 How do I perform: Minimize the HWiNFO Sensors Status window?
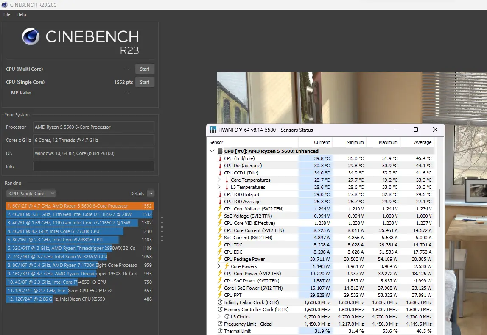tap(397, 130)
